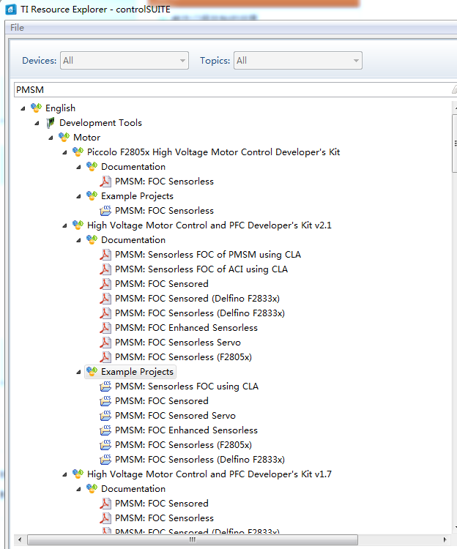
Task: Click the v2.1 Example Projects package icon
Action: click(x=92, y=371)
